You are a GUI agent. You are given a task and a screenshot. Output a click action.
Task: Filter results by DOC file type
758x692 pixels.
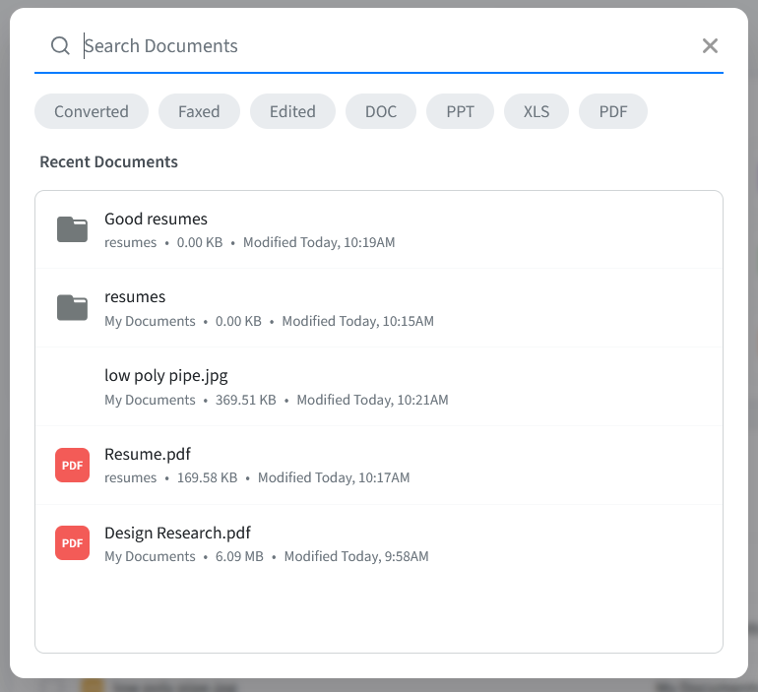(x=381, y=111)
